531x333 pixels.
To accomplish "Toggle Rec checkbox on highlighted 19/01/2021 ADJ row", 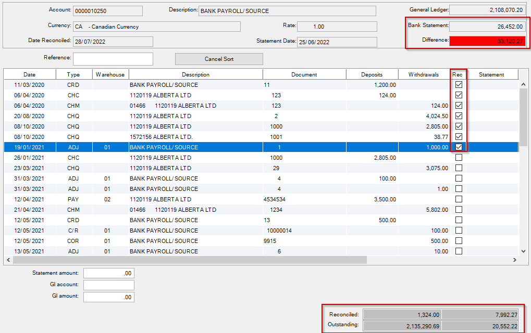I will [x=459, y=147].
